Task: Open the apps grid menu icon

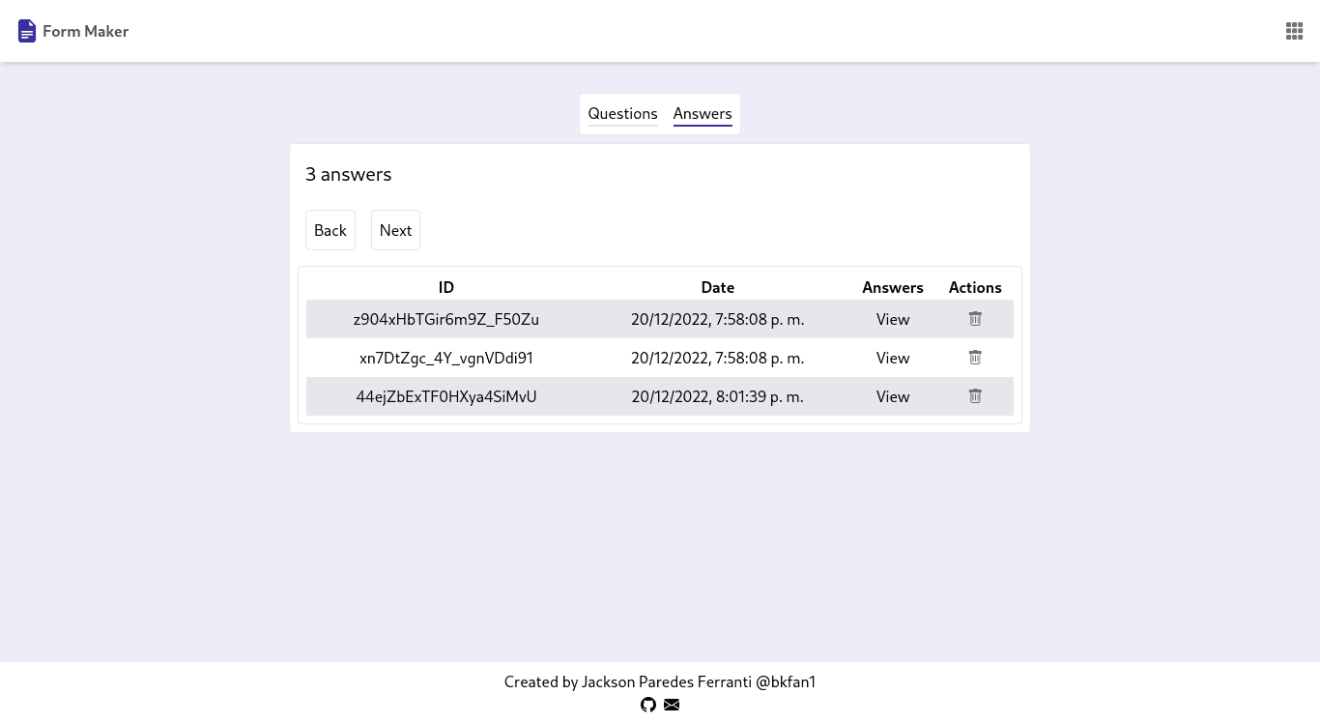Action: coord(1294,31)
